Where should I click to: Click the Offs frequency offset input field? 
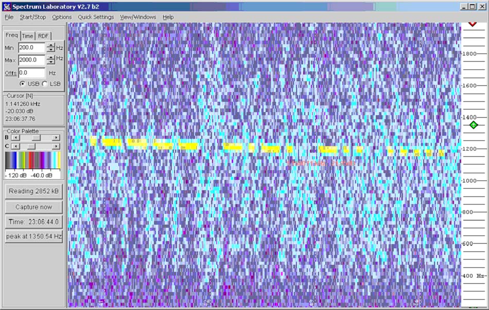(x=31, y=73)
